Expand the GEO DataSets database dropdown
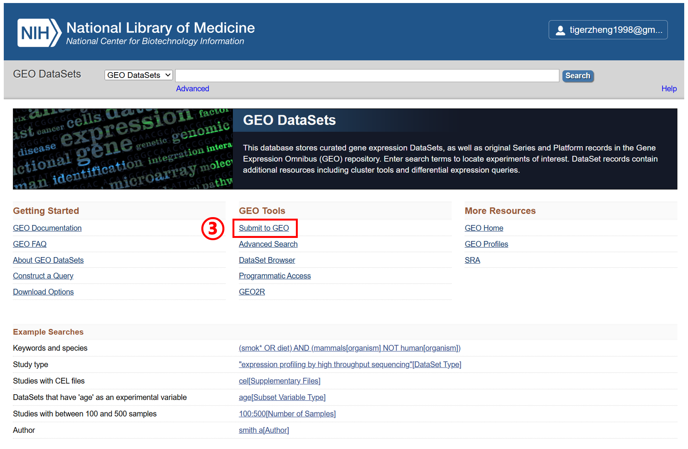The height and width of the screenshot is (449, 688). [139, 75]
